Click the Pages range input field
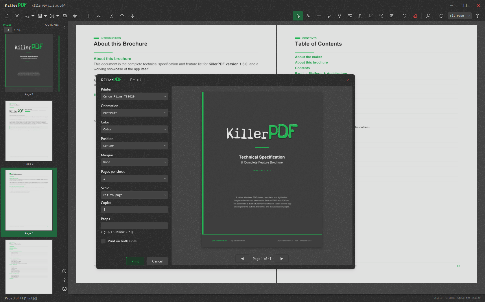Viewport: 485px width, 302px height. click(x=134, y=226)
